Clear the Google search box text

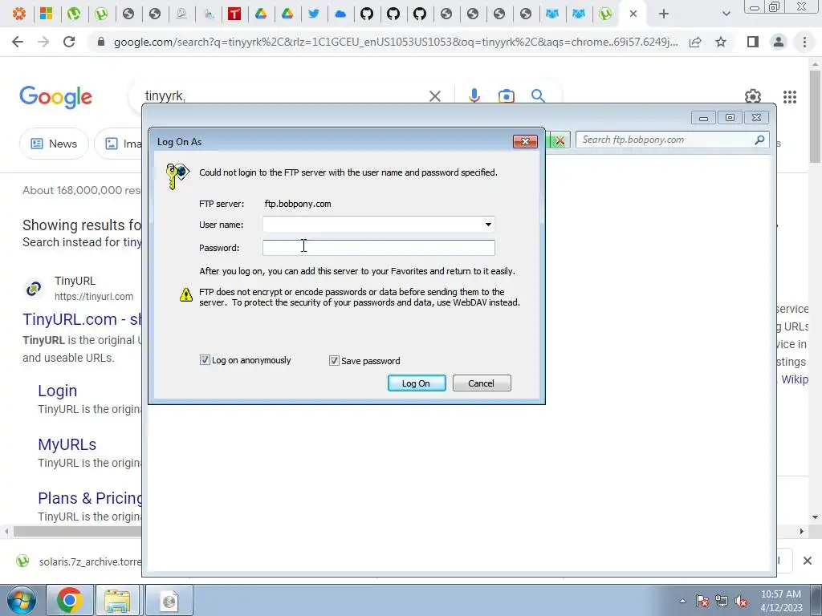tap(434, 96)
